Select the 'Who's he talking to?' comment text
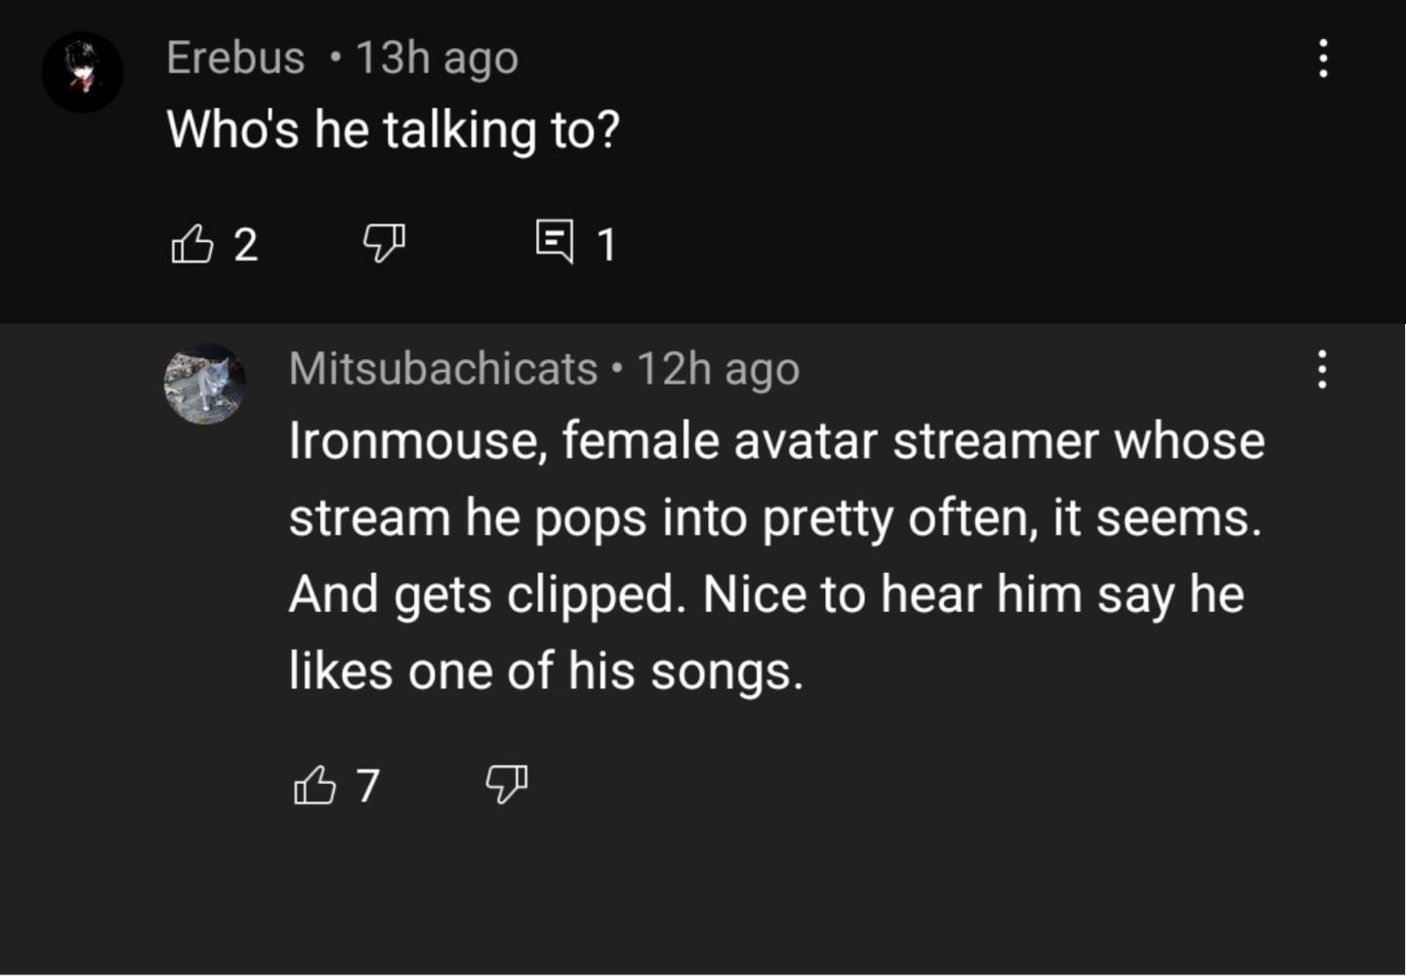Viewport: 1406px width, 976px height. [393, 130]
